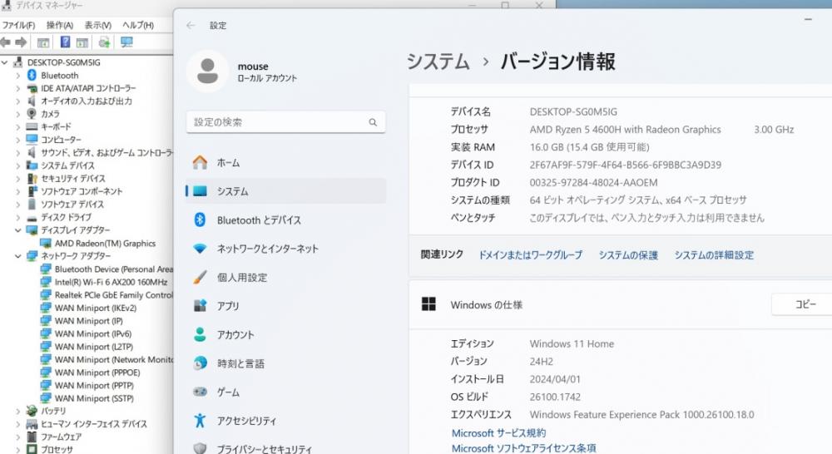Viewport: 832px width, 454px height.
Task: Open アカウント settings page
Action: (286, 334)
